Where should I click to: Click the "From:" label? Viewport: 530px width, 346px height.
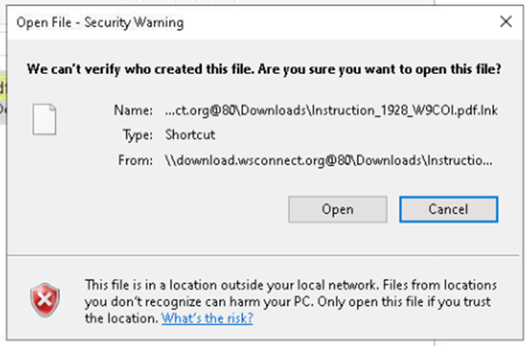pos(135,160)
